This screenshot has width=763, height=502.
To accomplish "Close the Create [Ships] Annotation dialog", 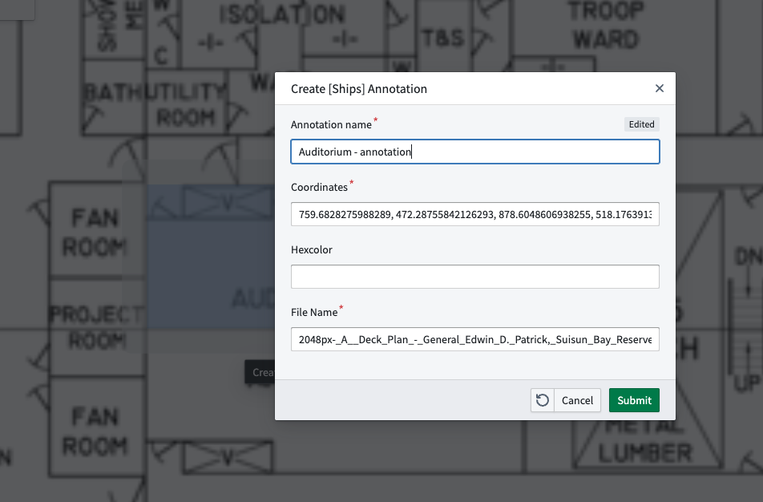I will click(660, 88).
